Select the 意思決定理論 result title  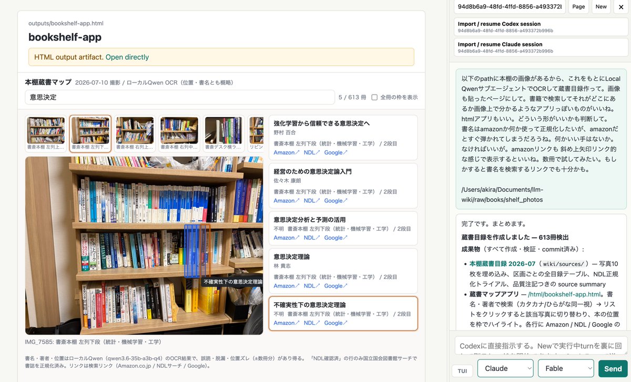291,257
